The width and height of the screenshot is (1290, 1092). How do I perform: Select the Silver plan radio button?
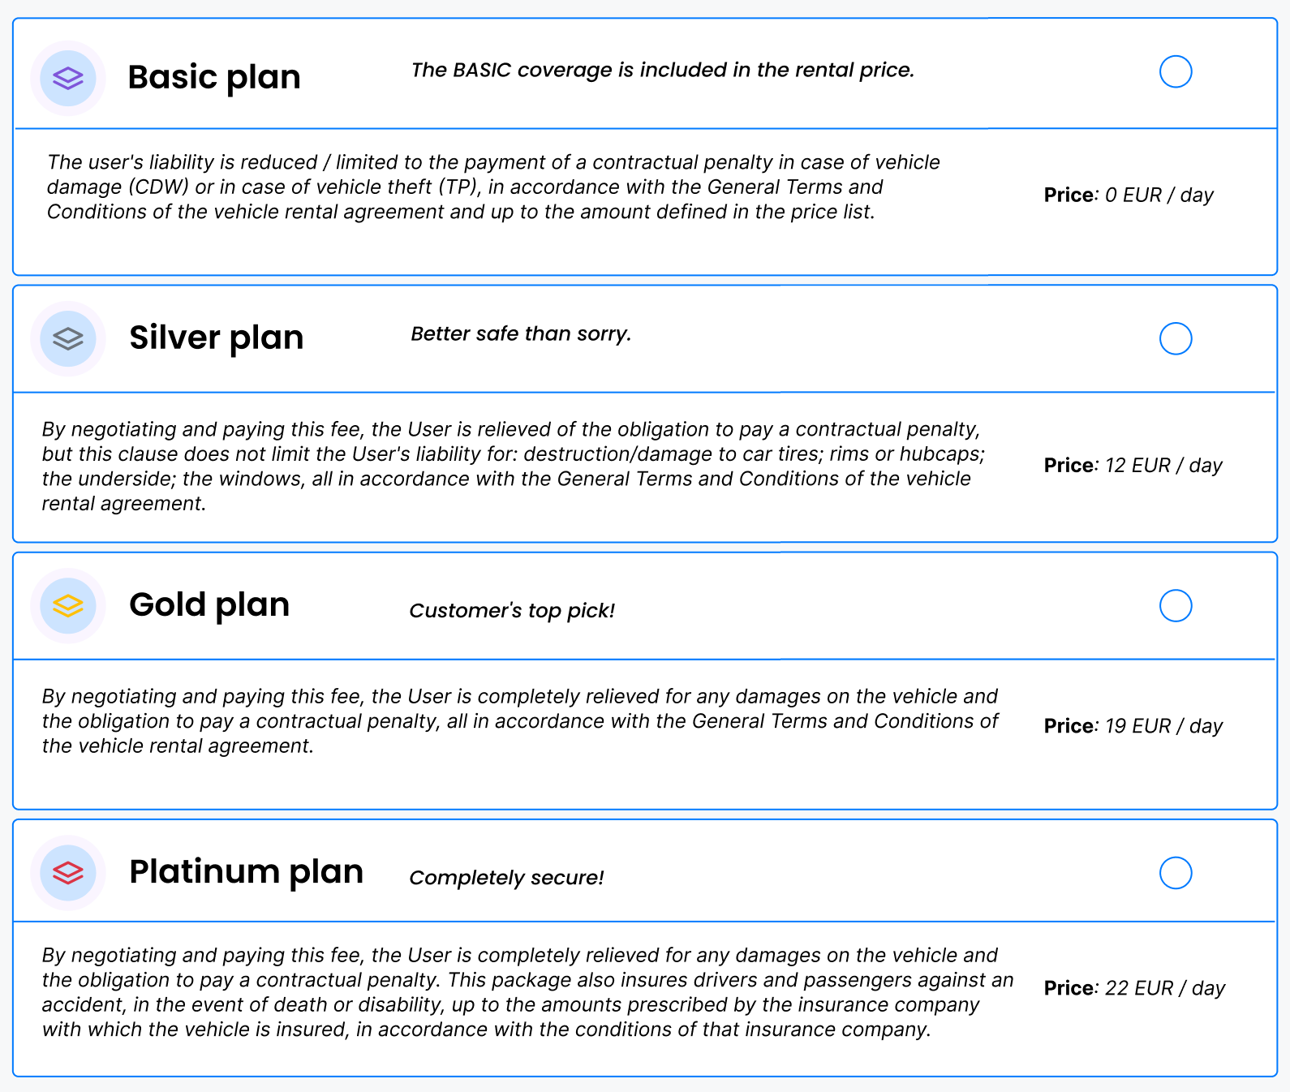pos(1176,338)
